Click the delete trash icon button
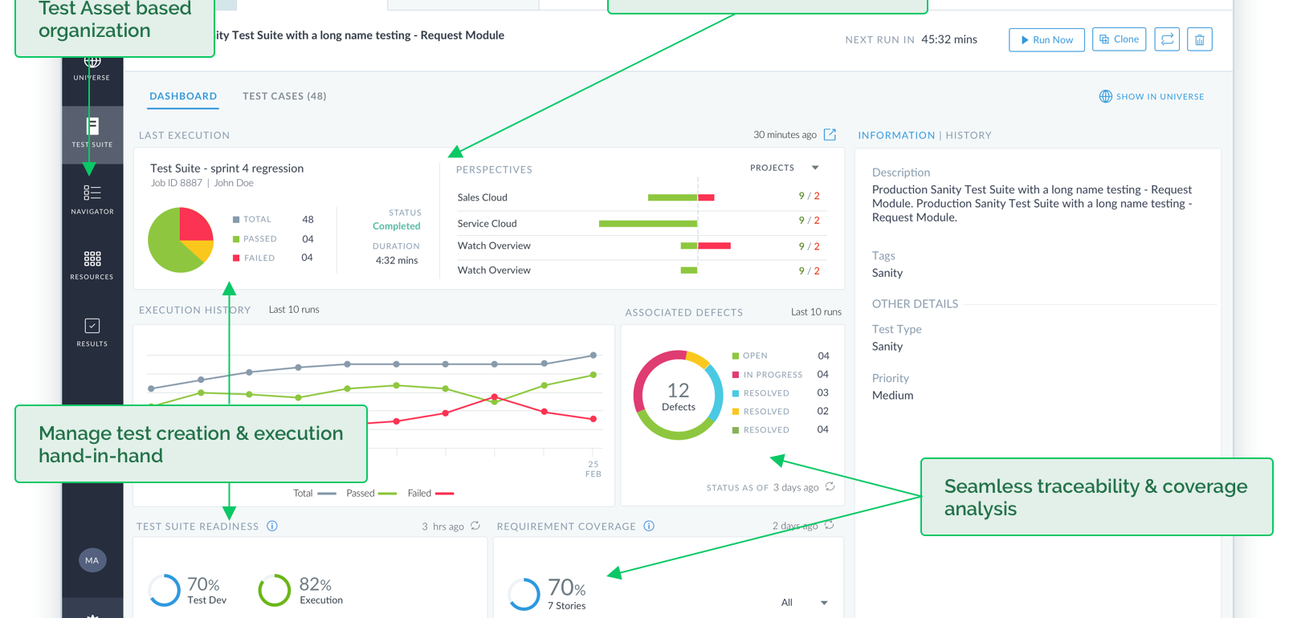This screenshot has height=618, width=1293. click(x=1199, y=39)
